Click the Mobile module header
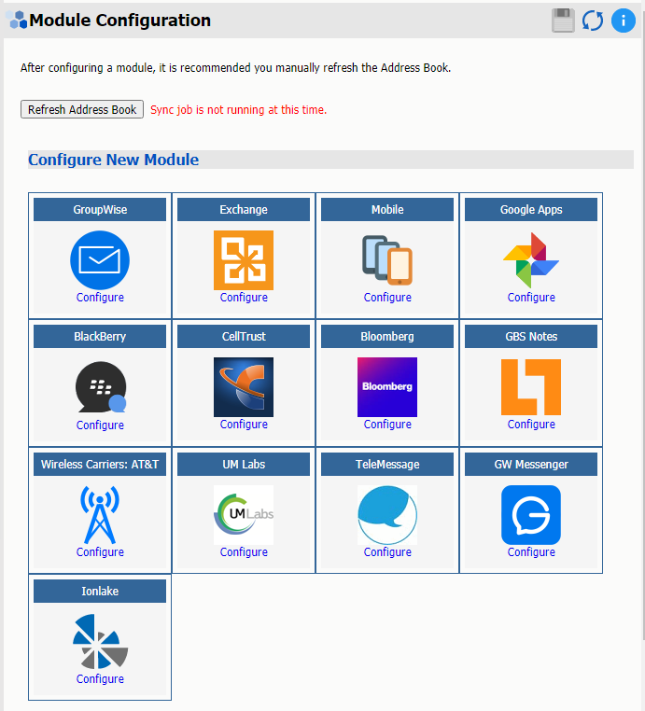The height and width of the screenshot is (711, 645). pos(387,210)
